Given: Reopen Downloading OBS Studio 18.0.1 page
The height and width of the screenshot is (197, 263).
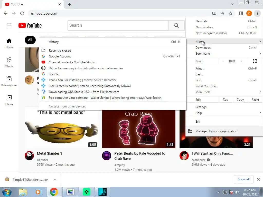Looking at the screenshot, I should [112, 92].
